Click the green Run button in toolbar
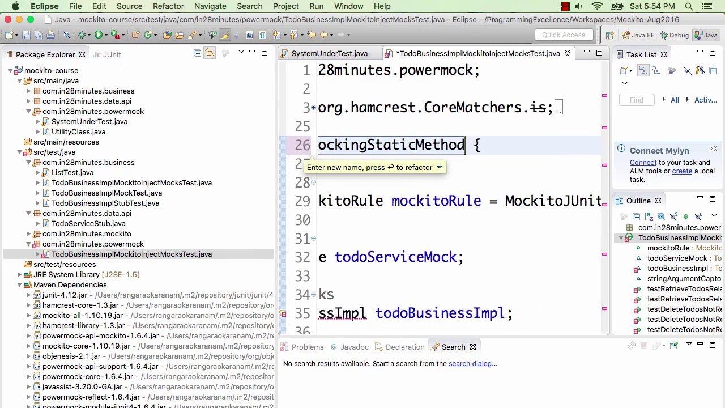Viewport: 725px width, 408px height. point(99,35)
